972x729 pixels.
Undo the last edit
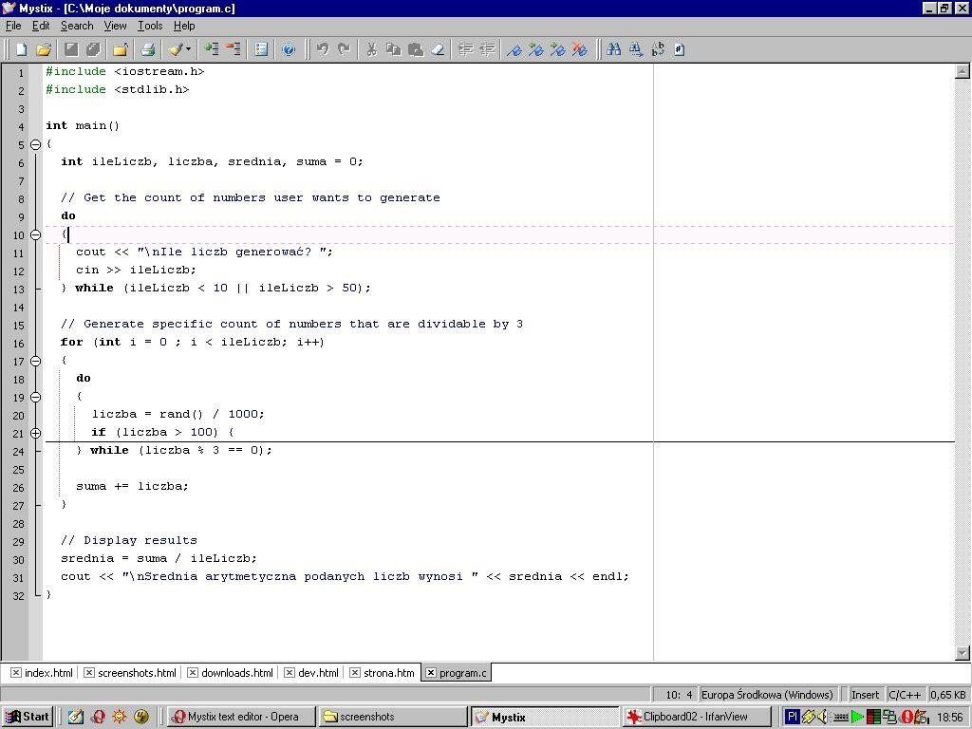coord(323,49)
